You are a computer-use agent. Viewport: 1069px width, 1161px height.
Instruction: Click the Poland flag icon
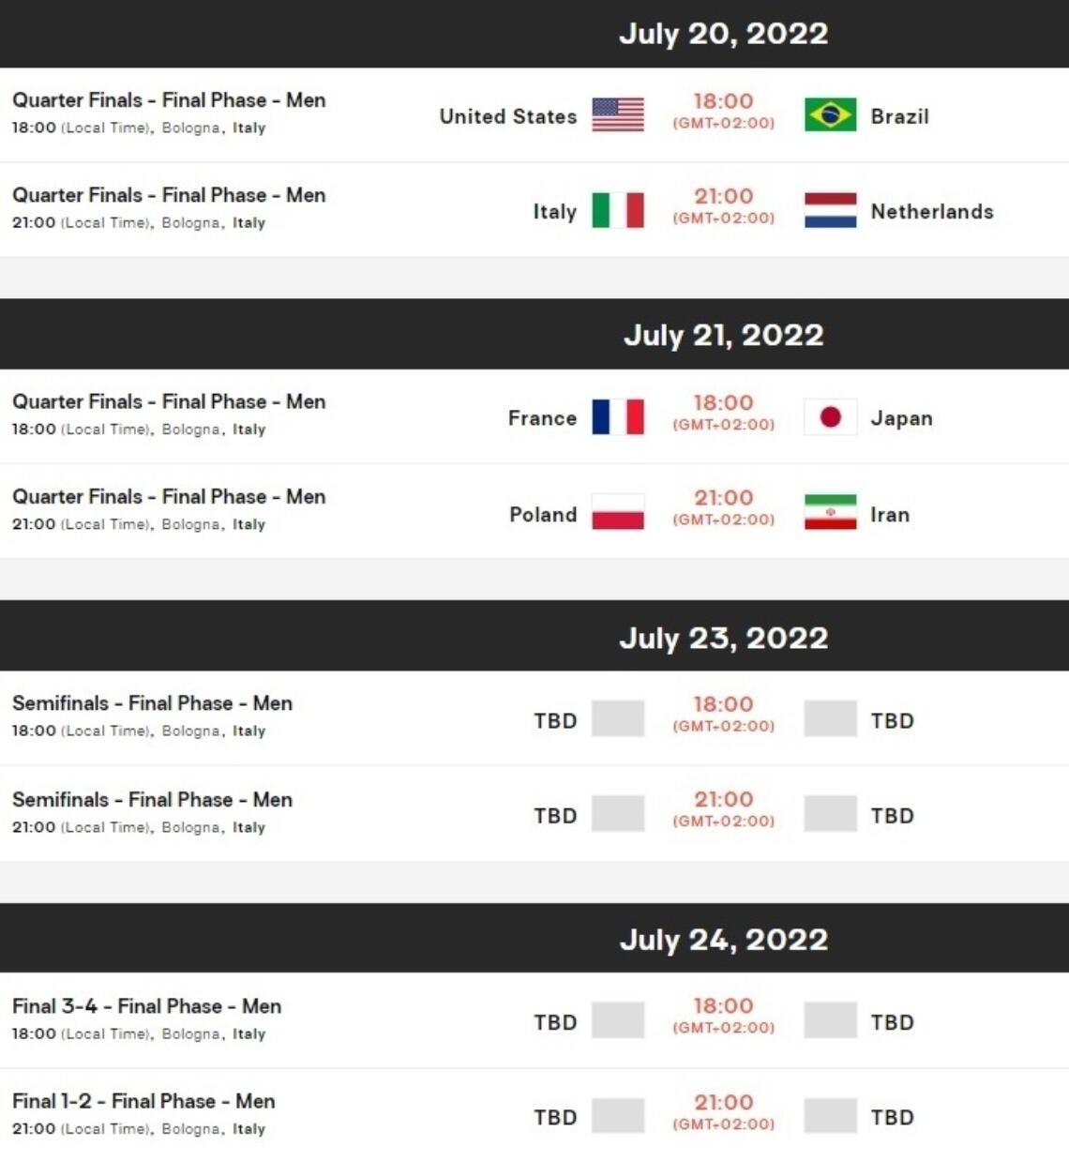coord(618,513)
